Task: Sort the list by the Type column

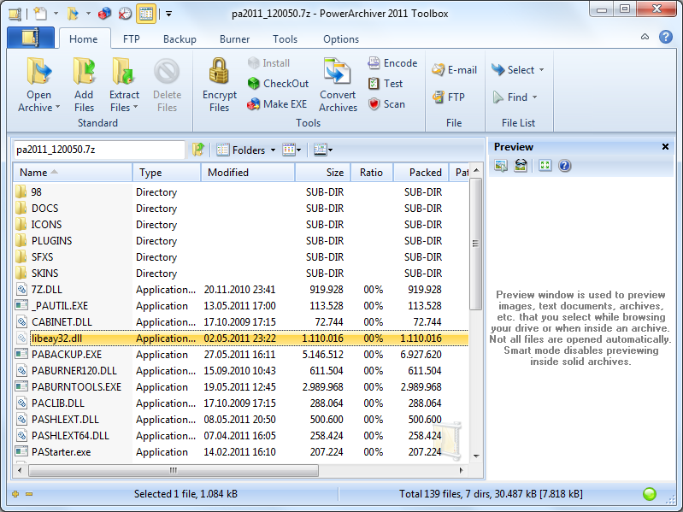Action: click(x=167, y=173)
